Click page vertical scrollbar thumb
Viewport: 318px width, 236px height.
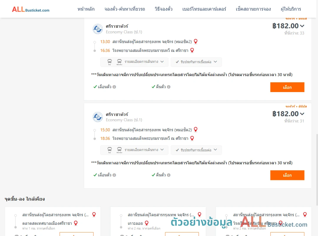coord(317,170)
